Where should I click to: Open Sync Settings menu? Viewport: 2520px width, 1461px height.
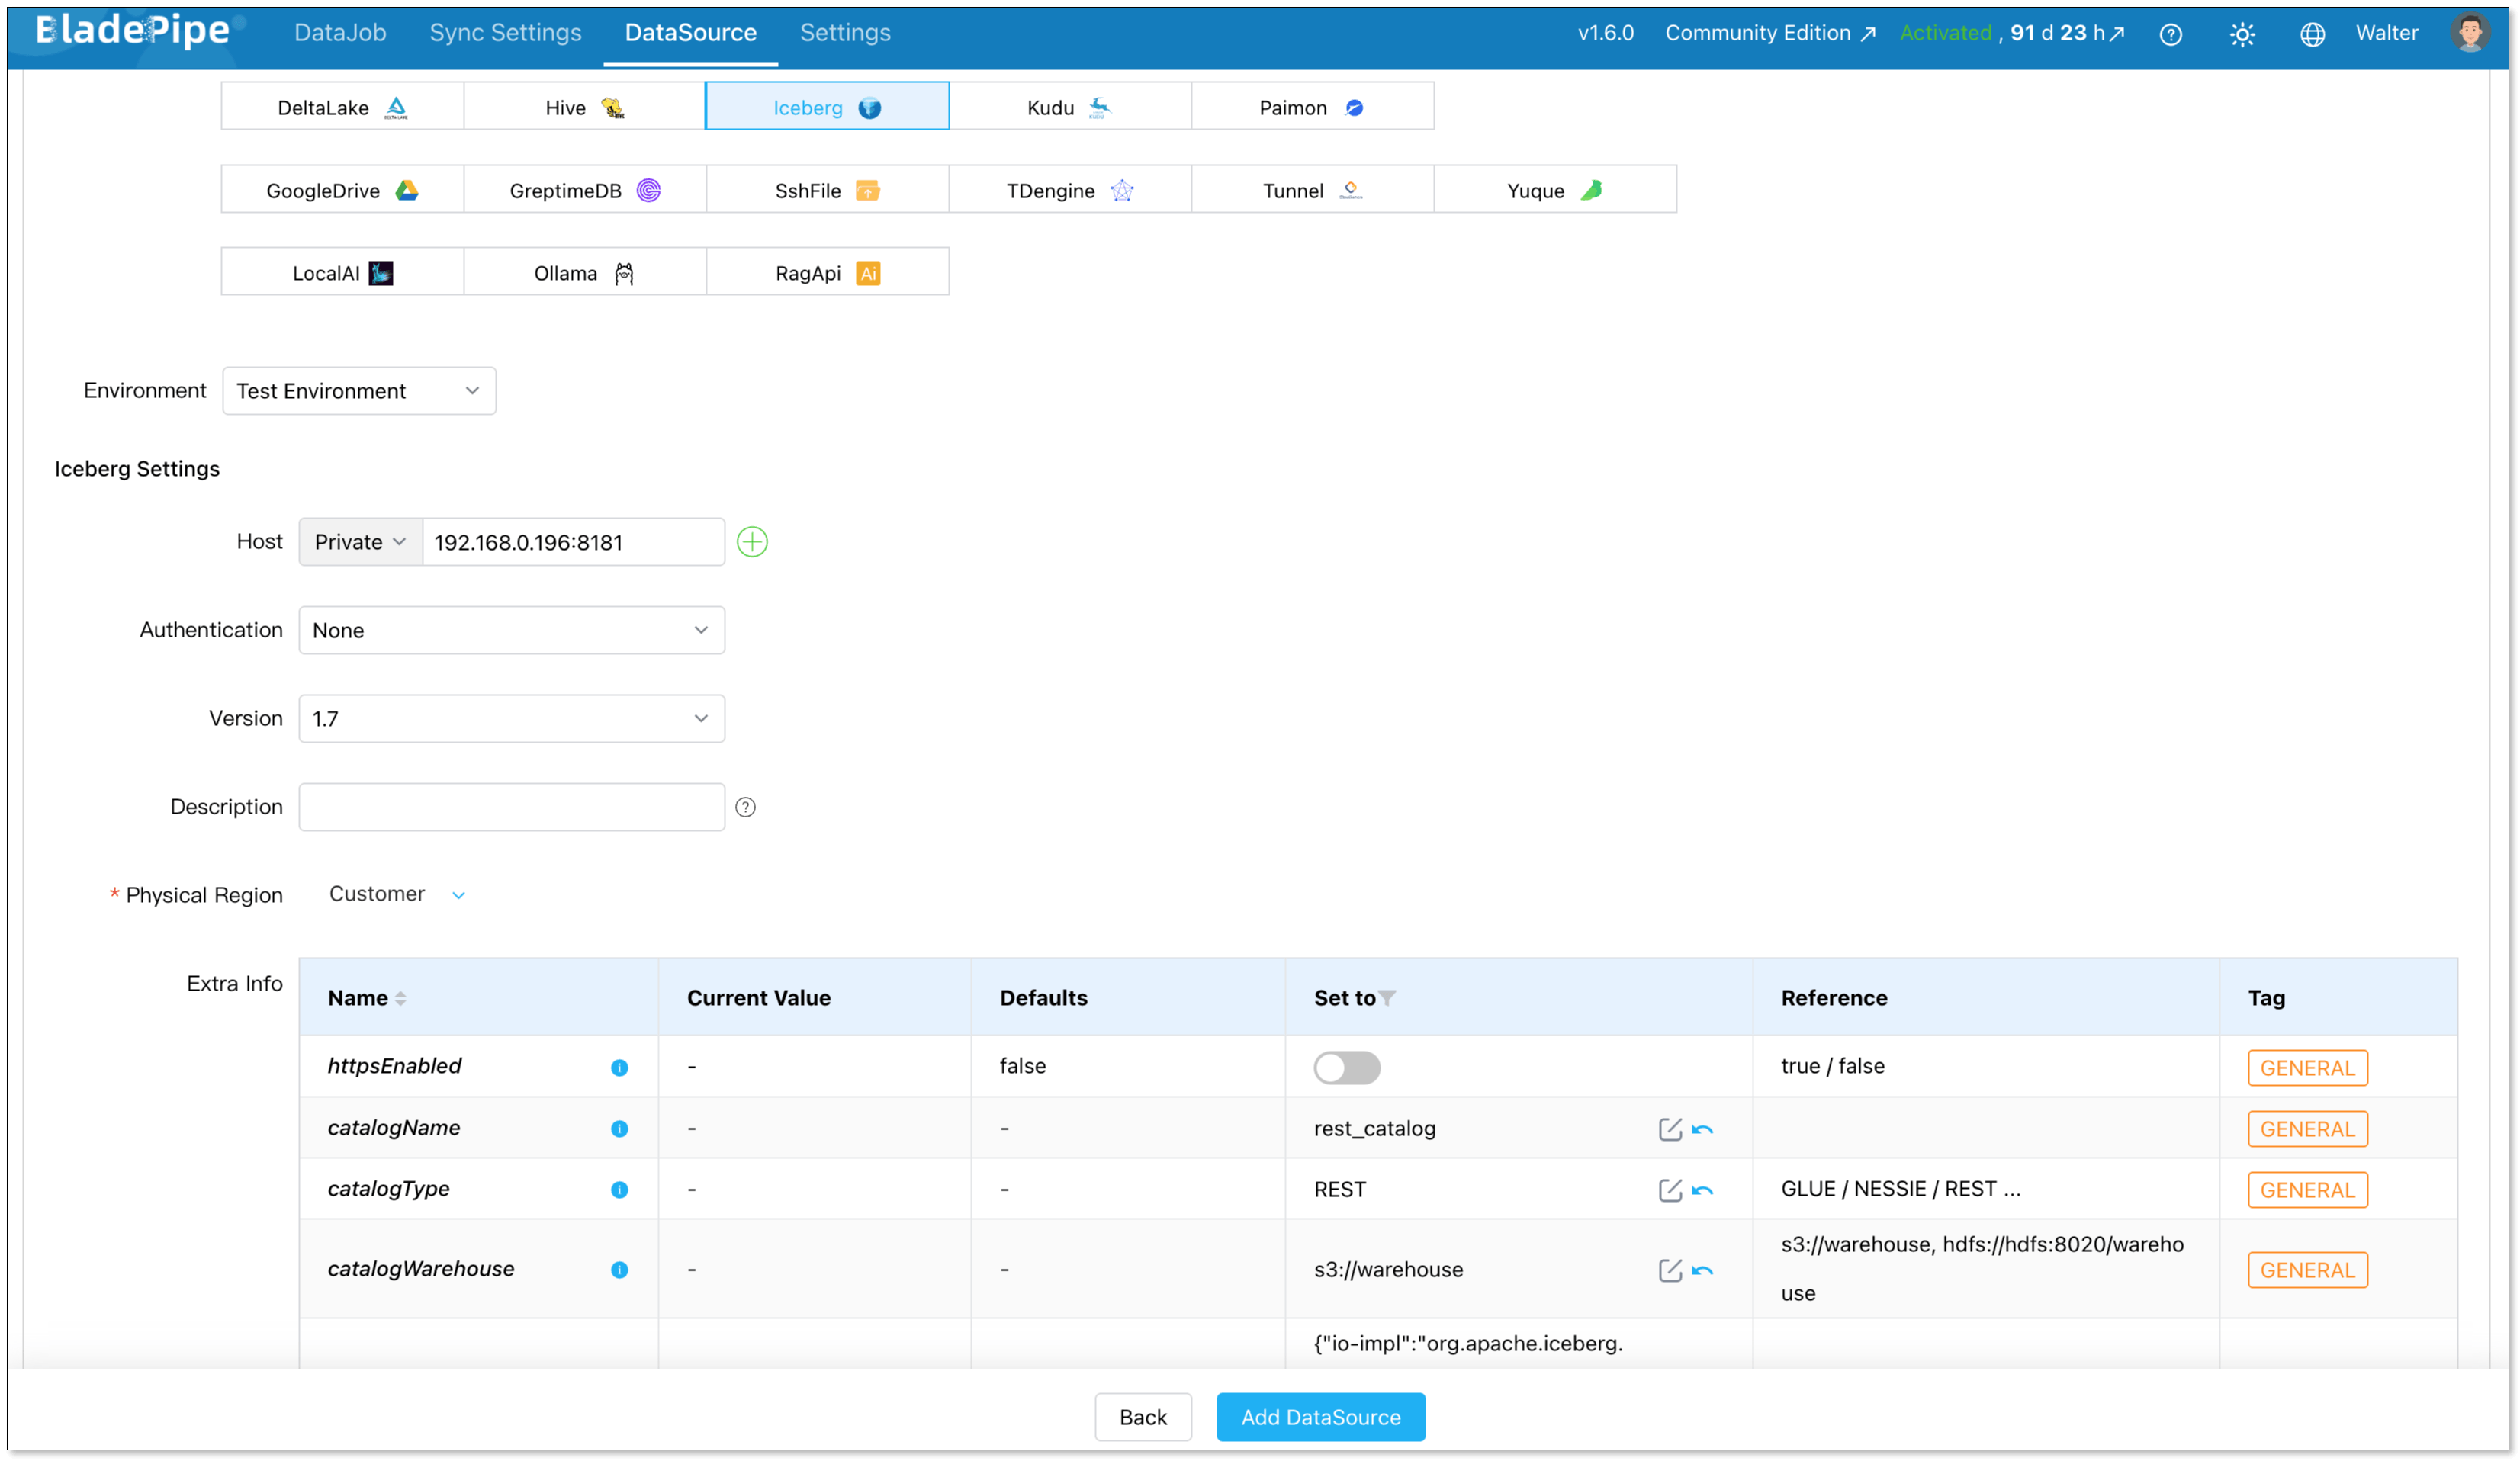[x=505, y=33]
